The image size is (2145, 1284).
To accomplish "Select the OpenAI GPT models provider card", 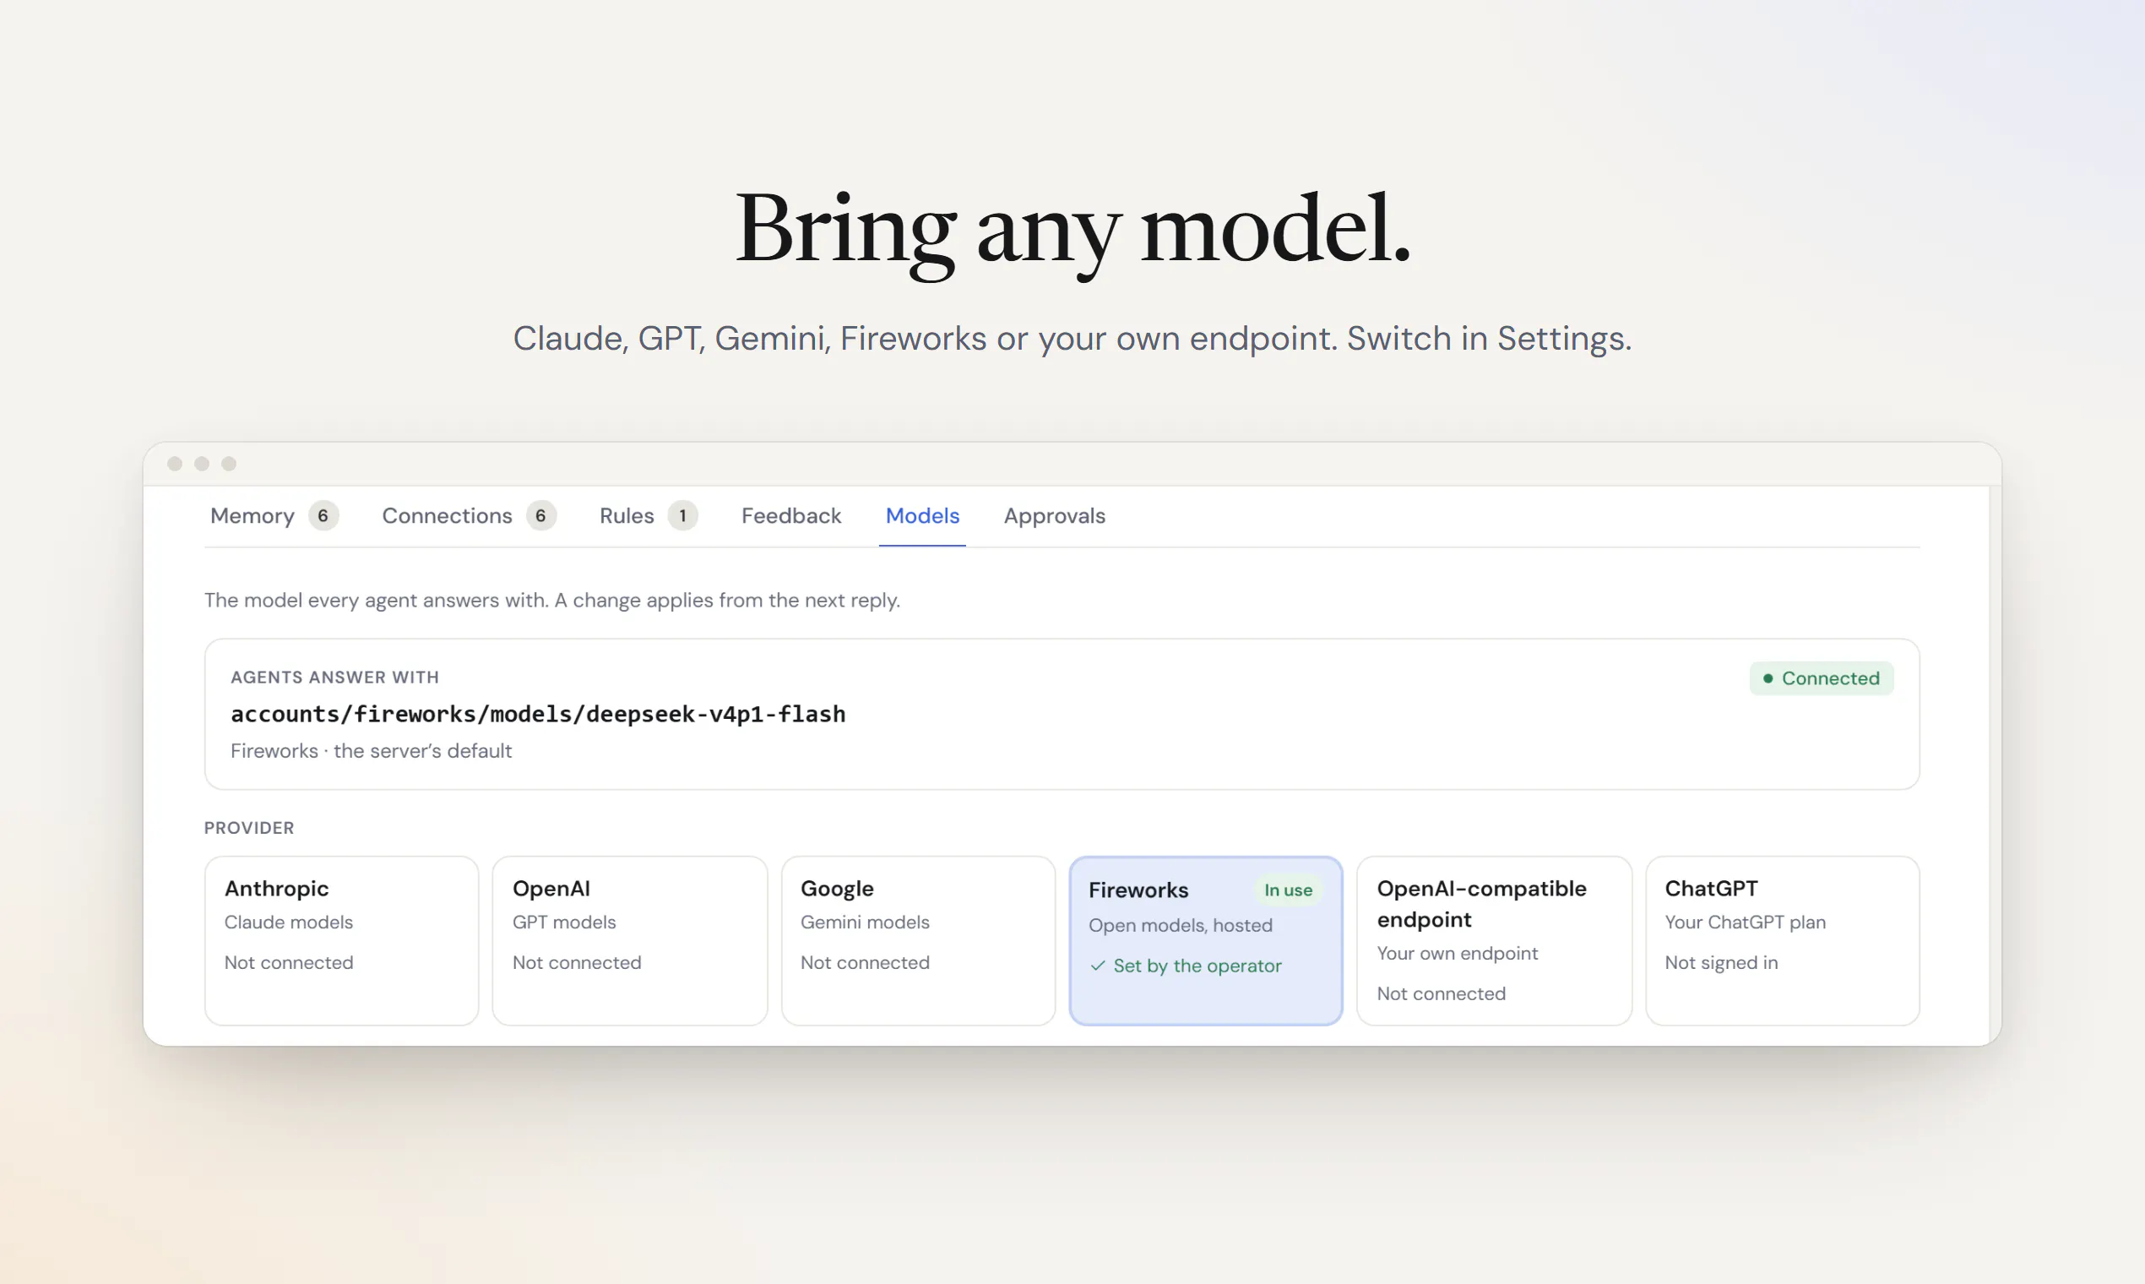I will (x=630, y=940).
